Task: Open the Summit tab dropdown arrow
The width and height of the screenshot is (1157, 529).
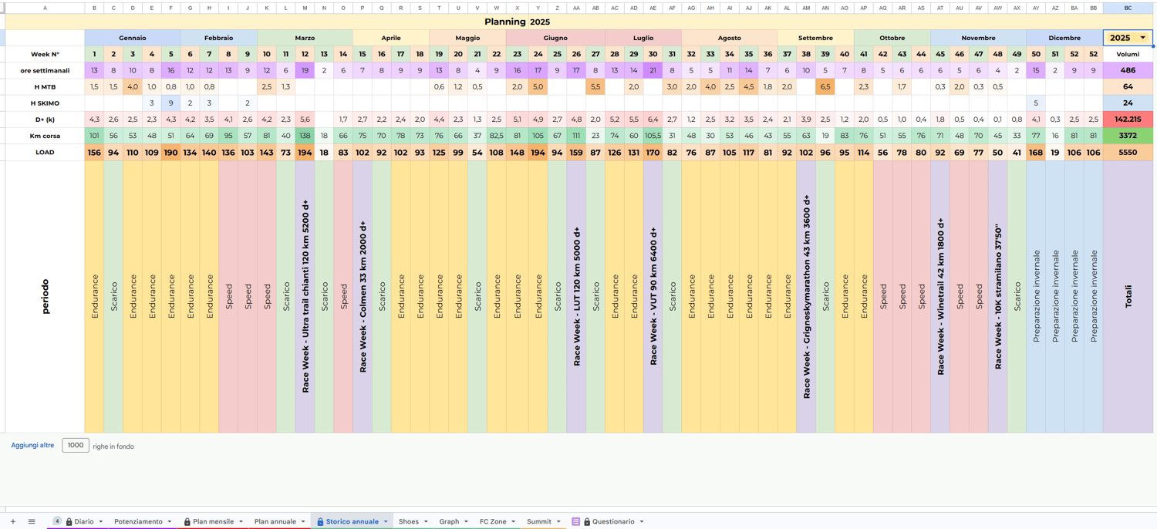Action: (x=558, y=522)
